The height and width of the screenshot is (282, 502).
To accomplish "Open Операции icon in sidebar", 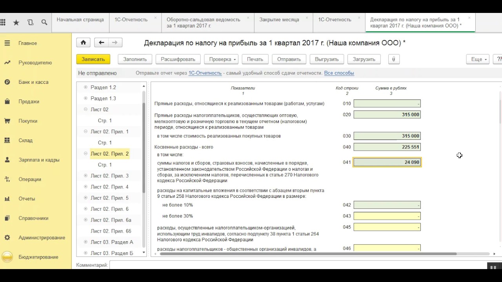I will tap(7, 179).
